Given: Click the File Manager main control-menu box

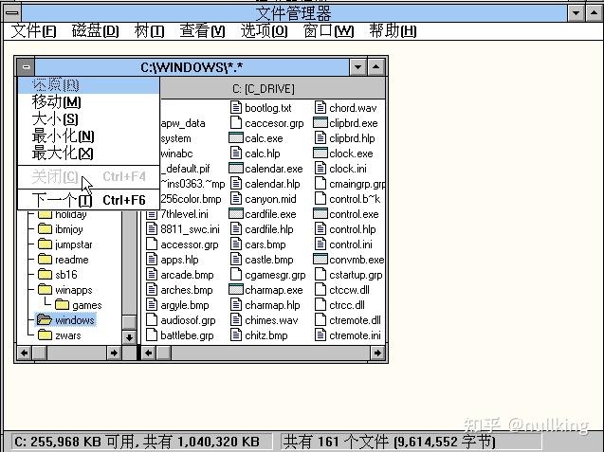Looking at the screenshot, I should [12, 12].
